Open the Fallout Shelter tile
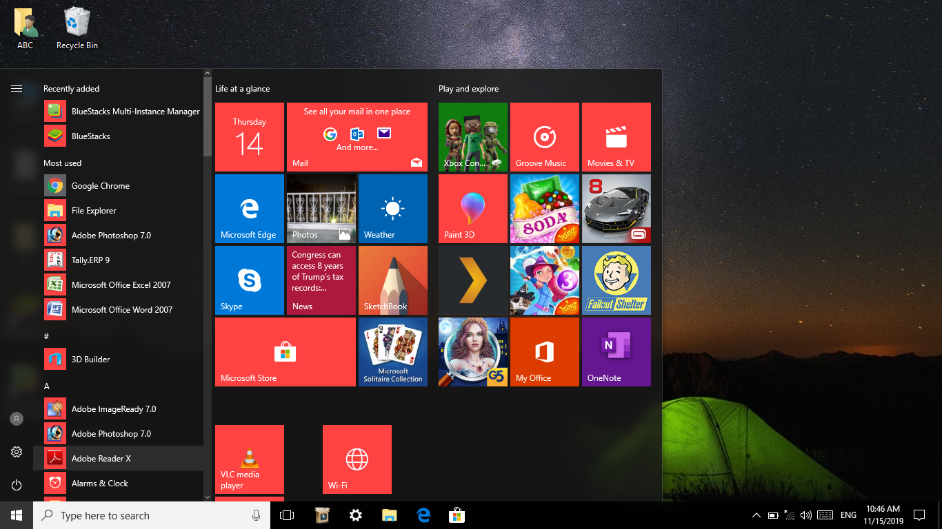The image size is (942, 529). (x=617, y=280)
